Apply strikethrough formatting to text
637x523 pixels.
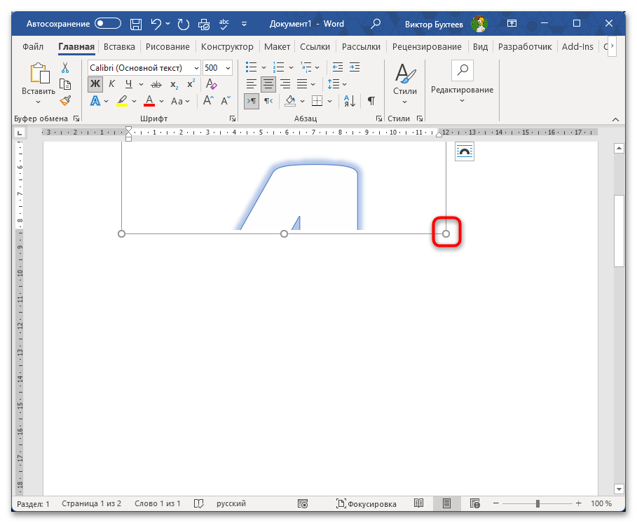[x=156, y=85]
